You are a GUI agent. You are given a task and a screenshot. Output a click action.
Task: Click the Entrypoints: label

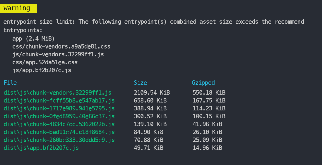click(x=23, y=30)
